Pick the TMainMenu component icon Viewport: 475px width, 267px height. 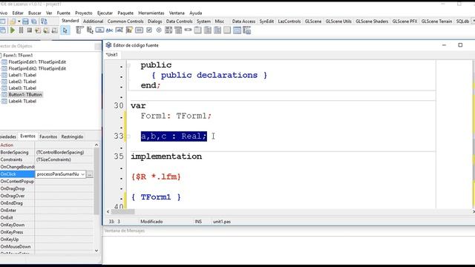click(79, 30)
